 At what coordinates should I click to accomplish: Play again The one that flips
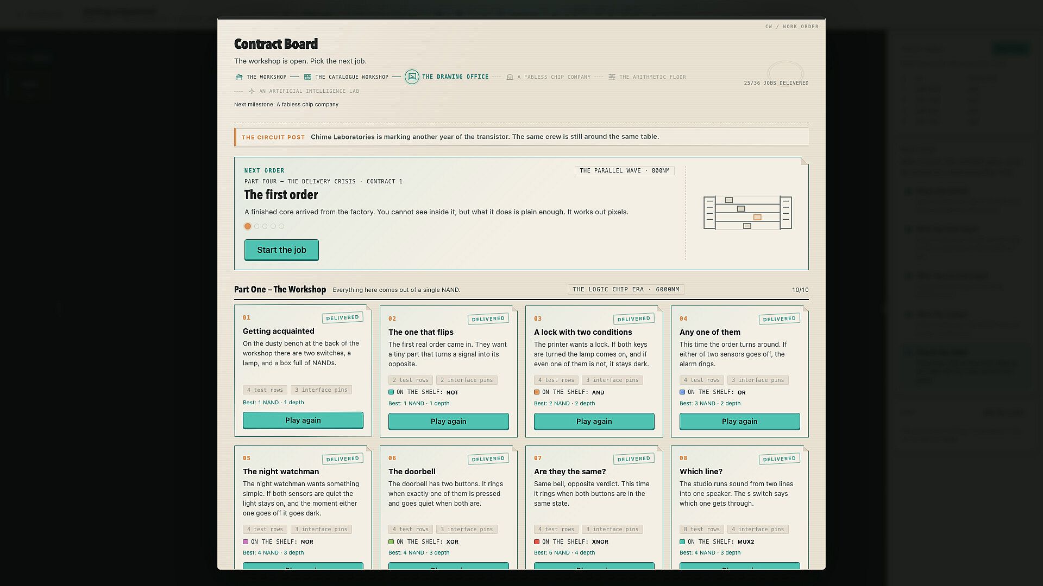pyautogui.click(x=449, y=422)
